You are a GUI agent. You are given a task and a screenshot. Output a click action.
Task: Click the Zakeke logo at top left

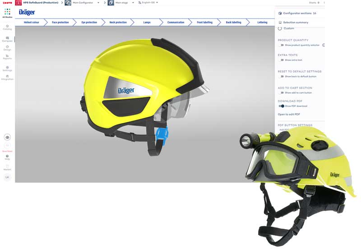[7, 3]
